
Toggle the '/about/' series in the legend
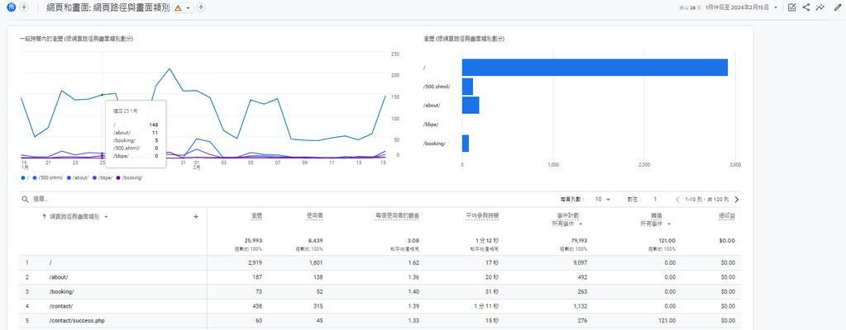click(79, 177)
